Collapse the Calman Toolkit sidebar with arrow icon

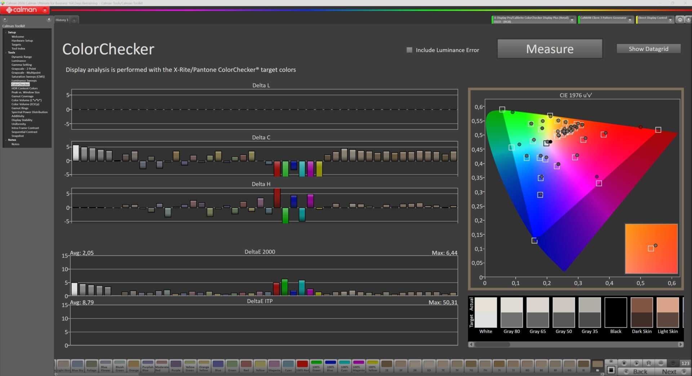tap(49, 20)
